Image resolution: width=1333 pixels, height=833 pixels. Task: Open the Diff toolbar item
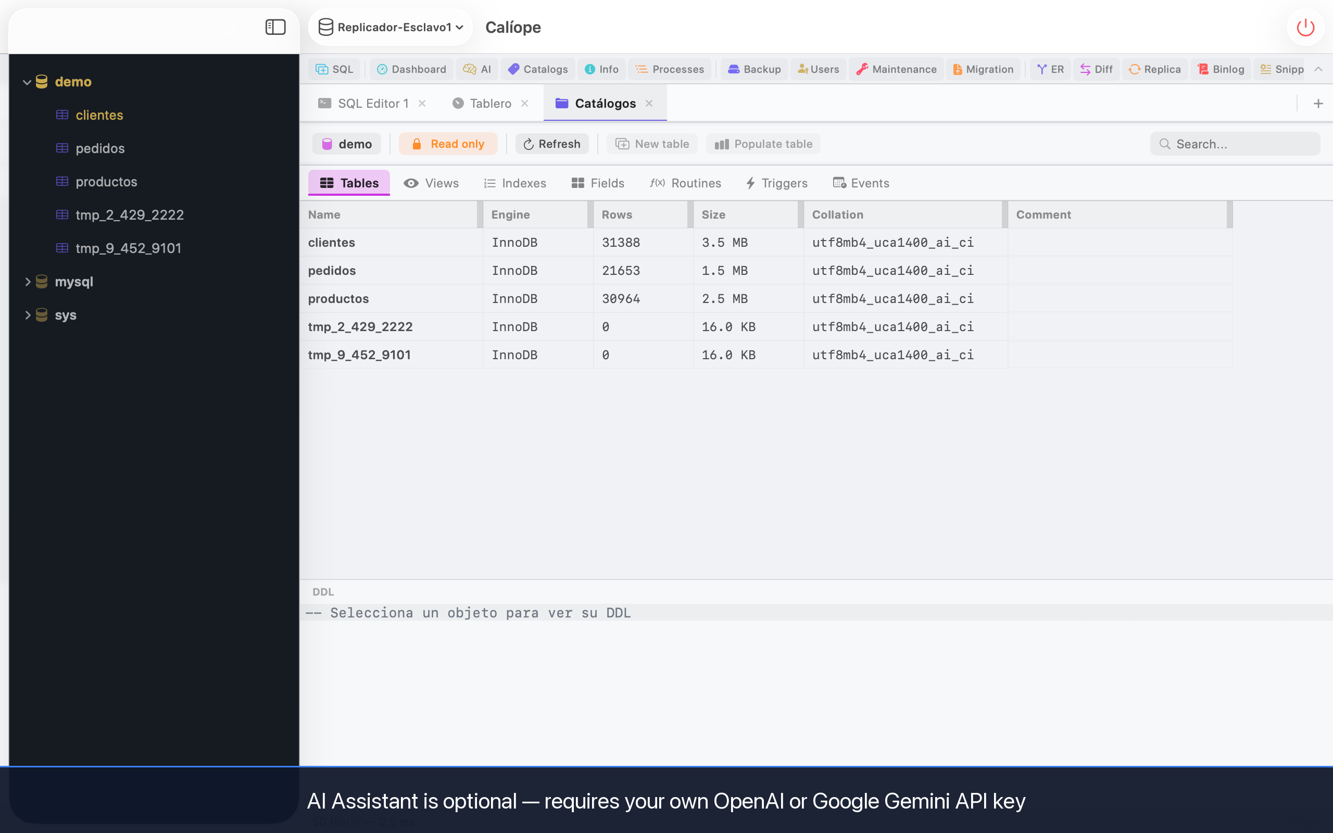(x=1096, y=69)
